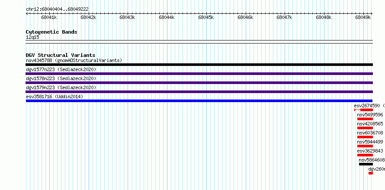
Task: Select the red bar under nsv4208565
Action: 365,128
